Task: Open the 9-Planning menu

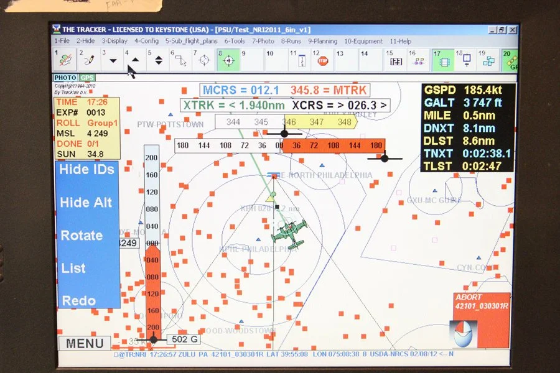Action: [322, 41]
